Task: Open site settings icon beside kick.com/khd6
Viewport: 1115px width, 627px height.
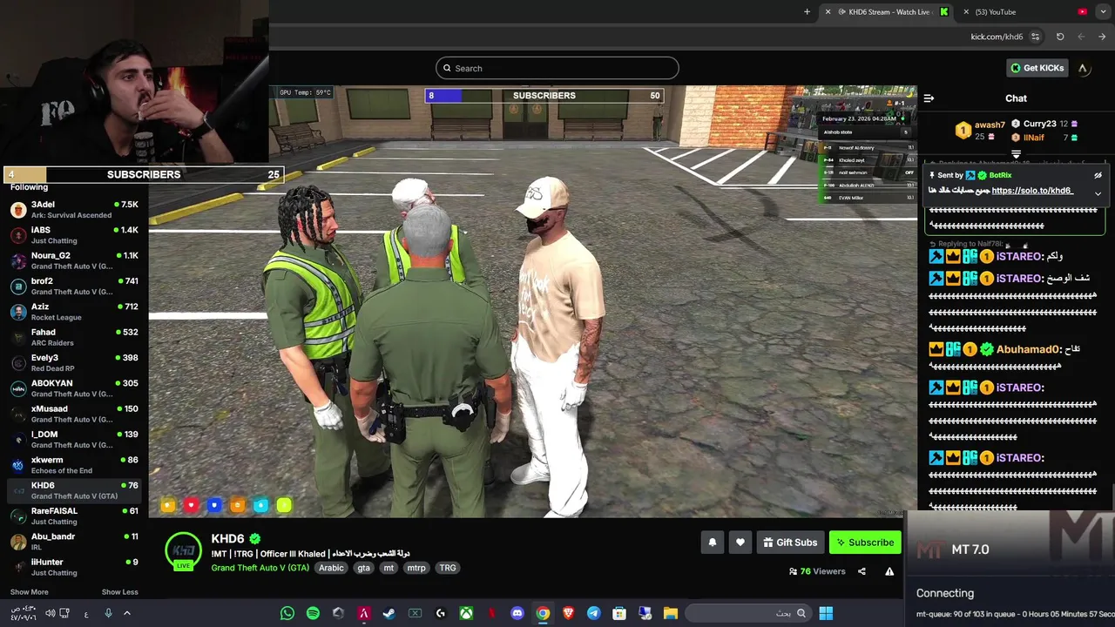Action: (x=1035, y=37)
